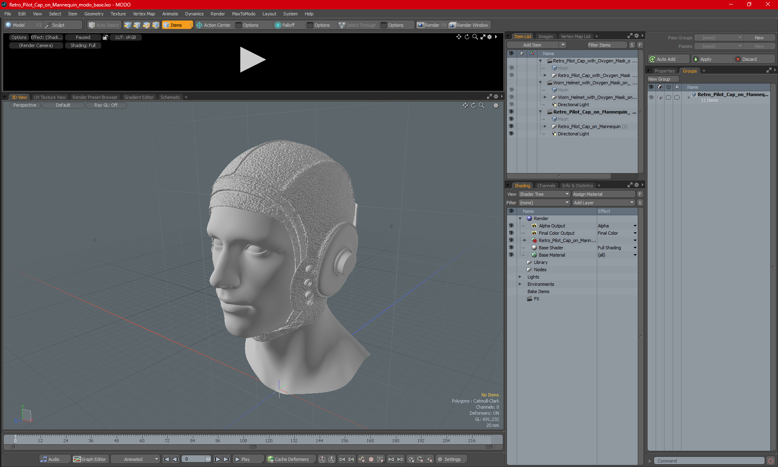
Task: Switch to the Channels tab
Action: coord(546,186)
